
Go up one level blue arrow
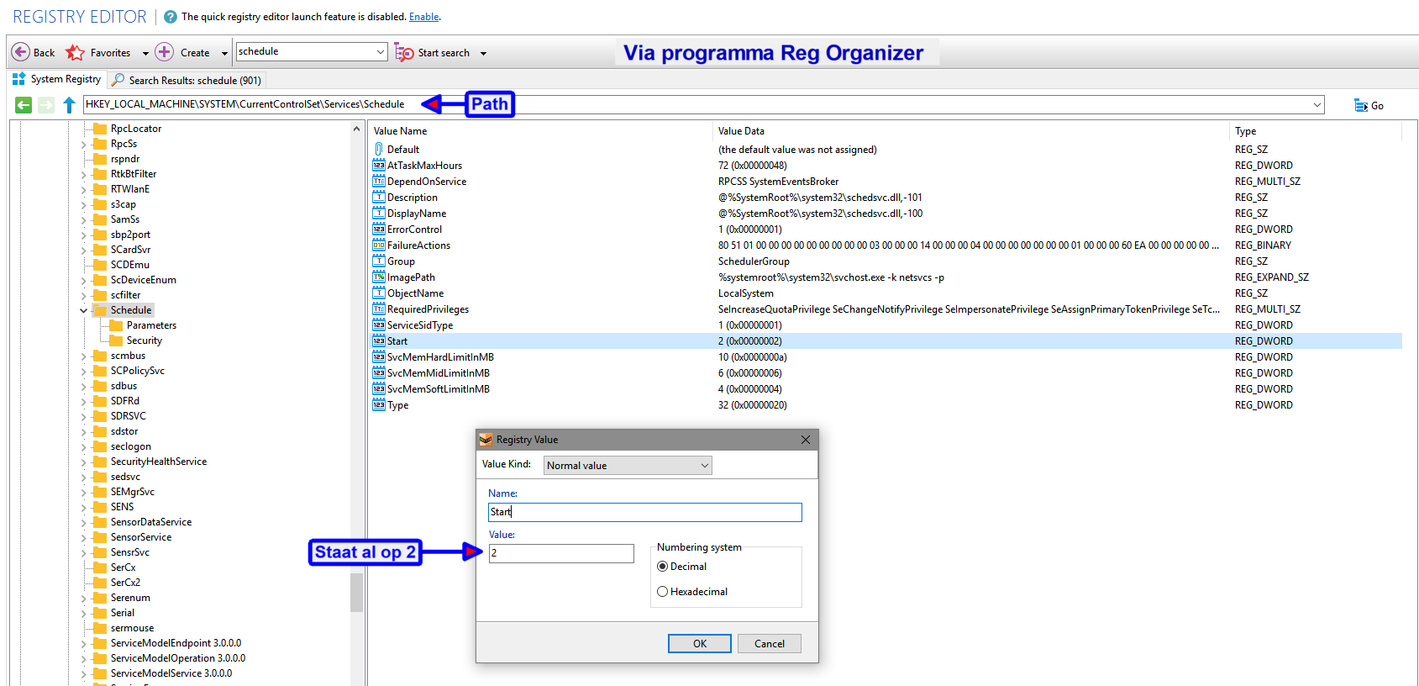click(69, 105)
